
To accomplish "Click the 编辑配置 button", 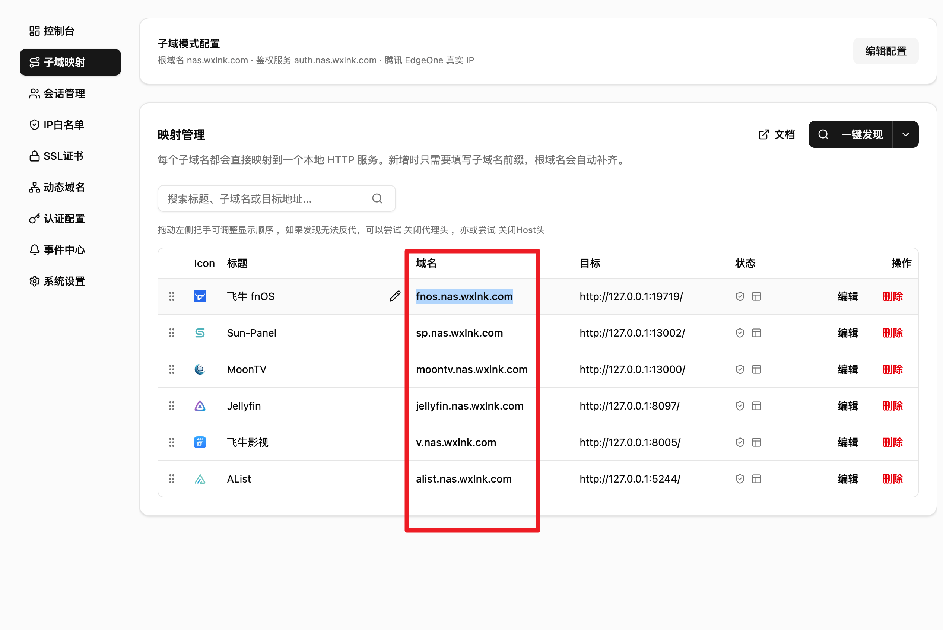I will coord(886,51).
